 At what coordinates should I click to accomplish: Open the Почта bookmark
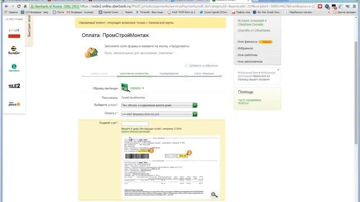tap(58, 12)
